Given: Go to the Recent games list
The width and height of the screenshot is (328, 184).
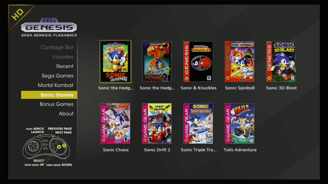Looking at the screenshot, I should (x=65, y=66).
